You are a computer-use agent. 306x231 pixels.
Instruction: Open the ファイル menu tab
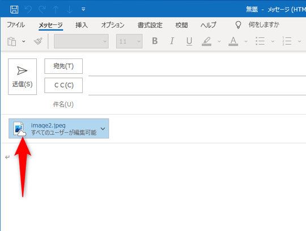point(16,25)
